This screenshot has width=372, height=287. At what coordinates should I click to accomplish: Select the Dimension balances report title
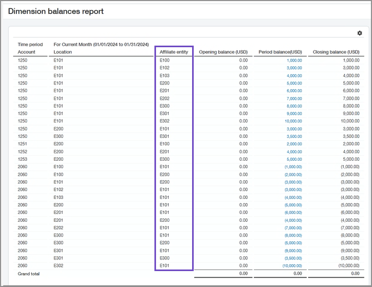coord(56,11)
